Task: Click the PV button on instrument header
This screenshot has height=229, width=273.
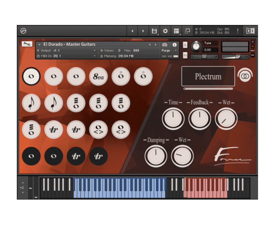Action: (x=253, y=55)
